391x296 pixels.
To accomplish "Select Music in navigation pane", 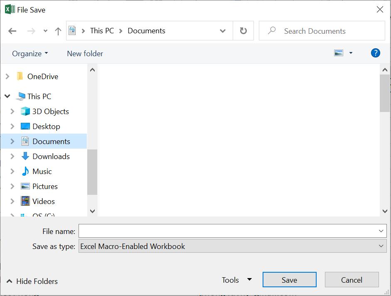I will 42,172.
